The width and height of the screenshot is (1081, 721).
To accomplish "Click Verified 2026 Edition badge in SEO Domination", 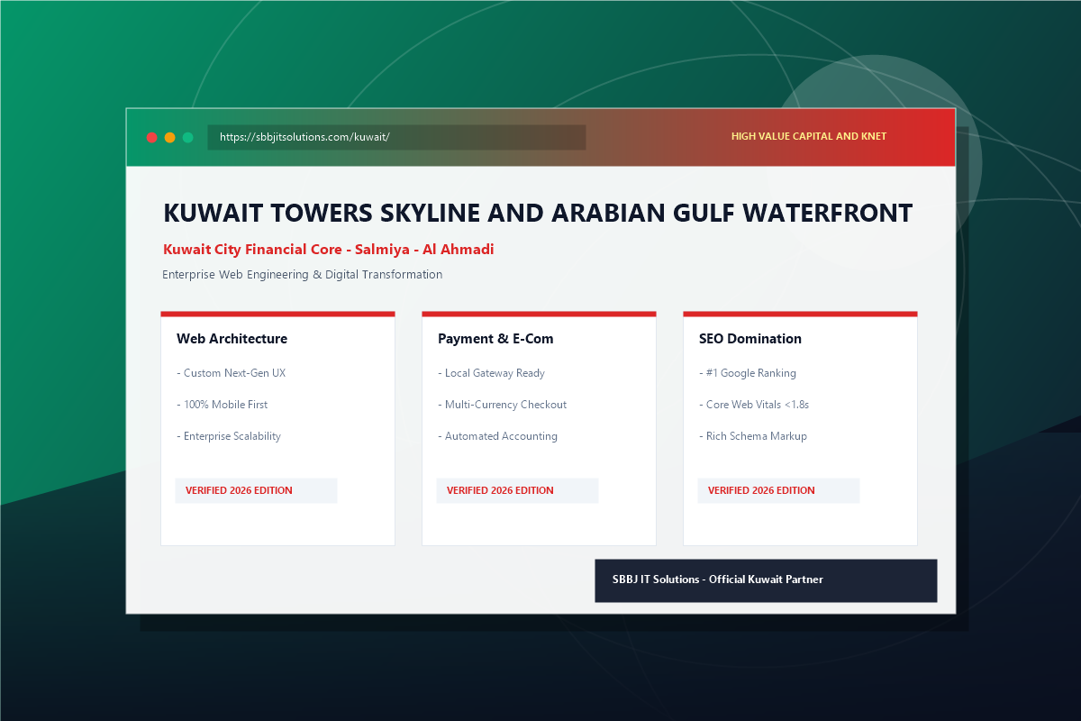I will pyautogui.click(x=778, y=490).
